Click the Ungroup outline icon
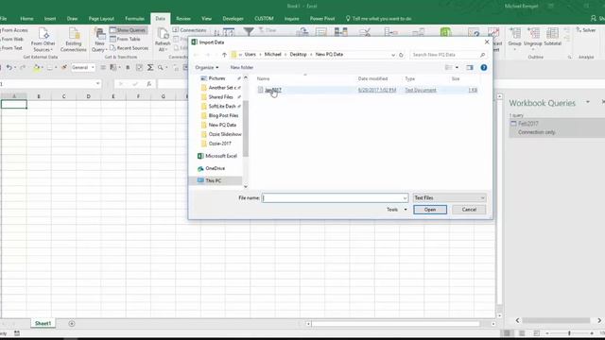Screen dimensions: 605x340 [x=533, y=38]
